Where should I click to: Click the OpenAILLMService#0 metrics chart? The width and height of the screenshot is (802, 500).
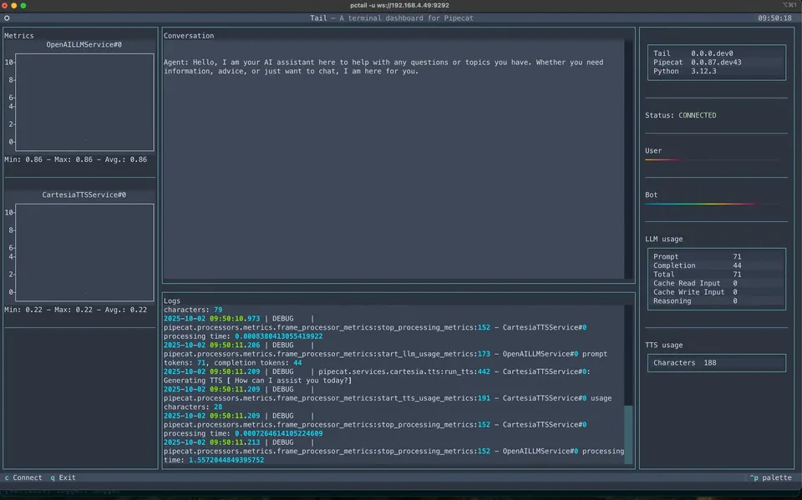[84, 102]
